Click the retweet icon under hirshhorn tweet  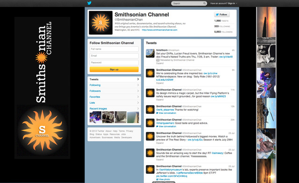[158, 60]
